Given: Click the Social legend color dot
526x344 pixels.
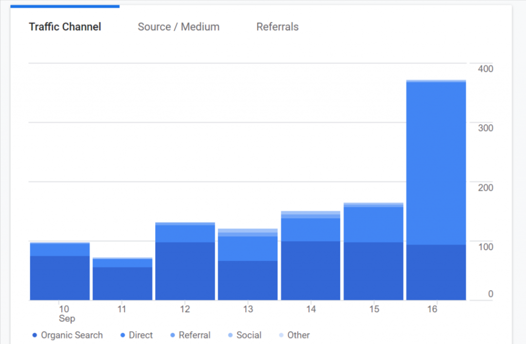Looking at the screenshot, I should click(230, 335).
